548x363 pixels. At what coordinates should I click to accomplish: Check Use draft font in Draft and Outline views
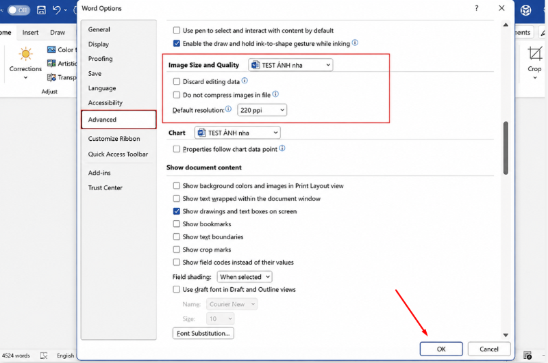pos(177,289)
